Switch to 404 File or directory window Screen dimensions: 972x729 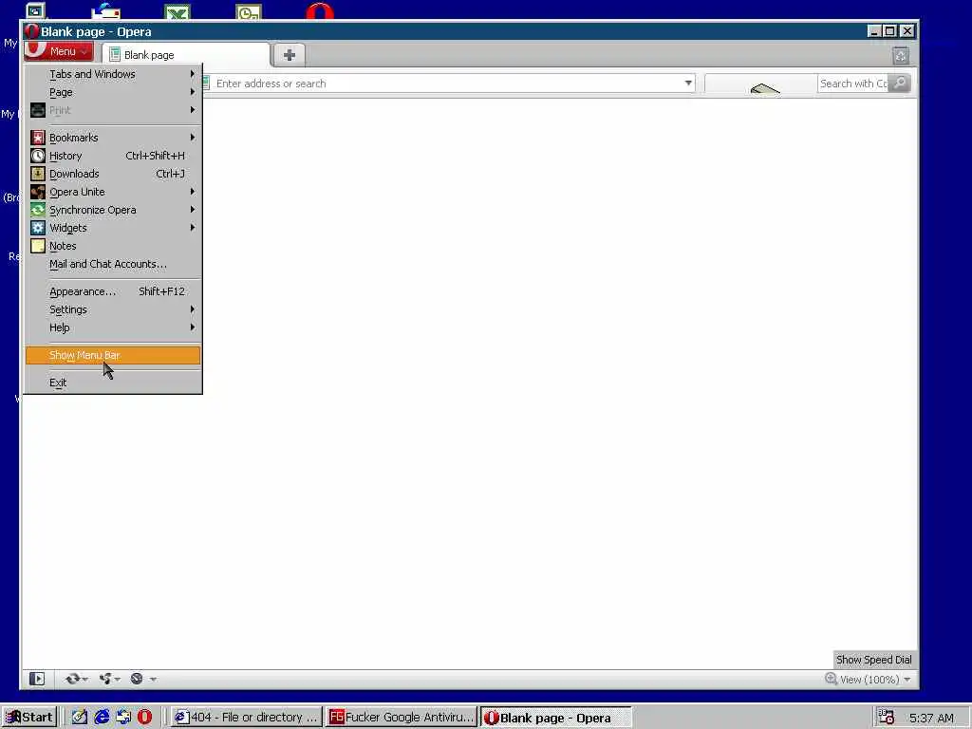[246, 718]
